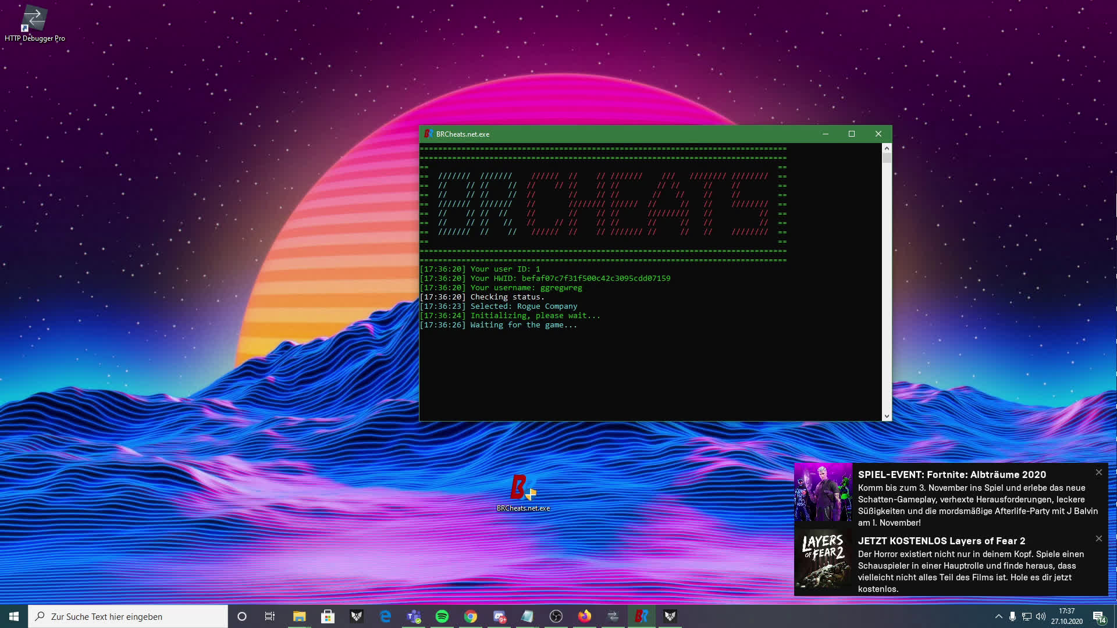1117x628 pixels.
Task: Launch File Explorer from the taskbar
Action: point(299,616)
